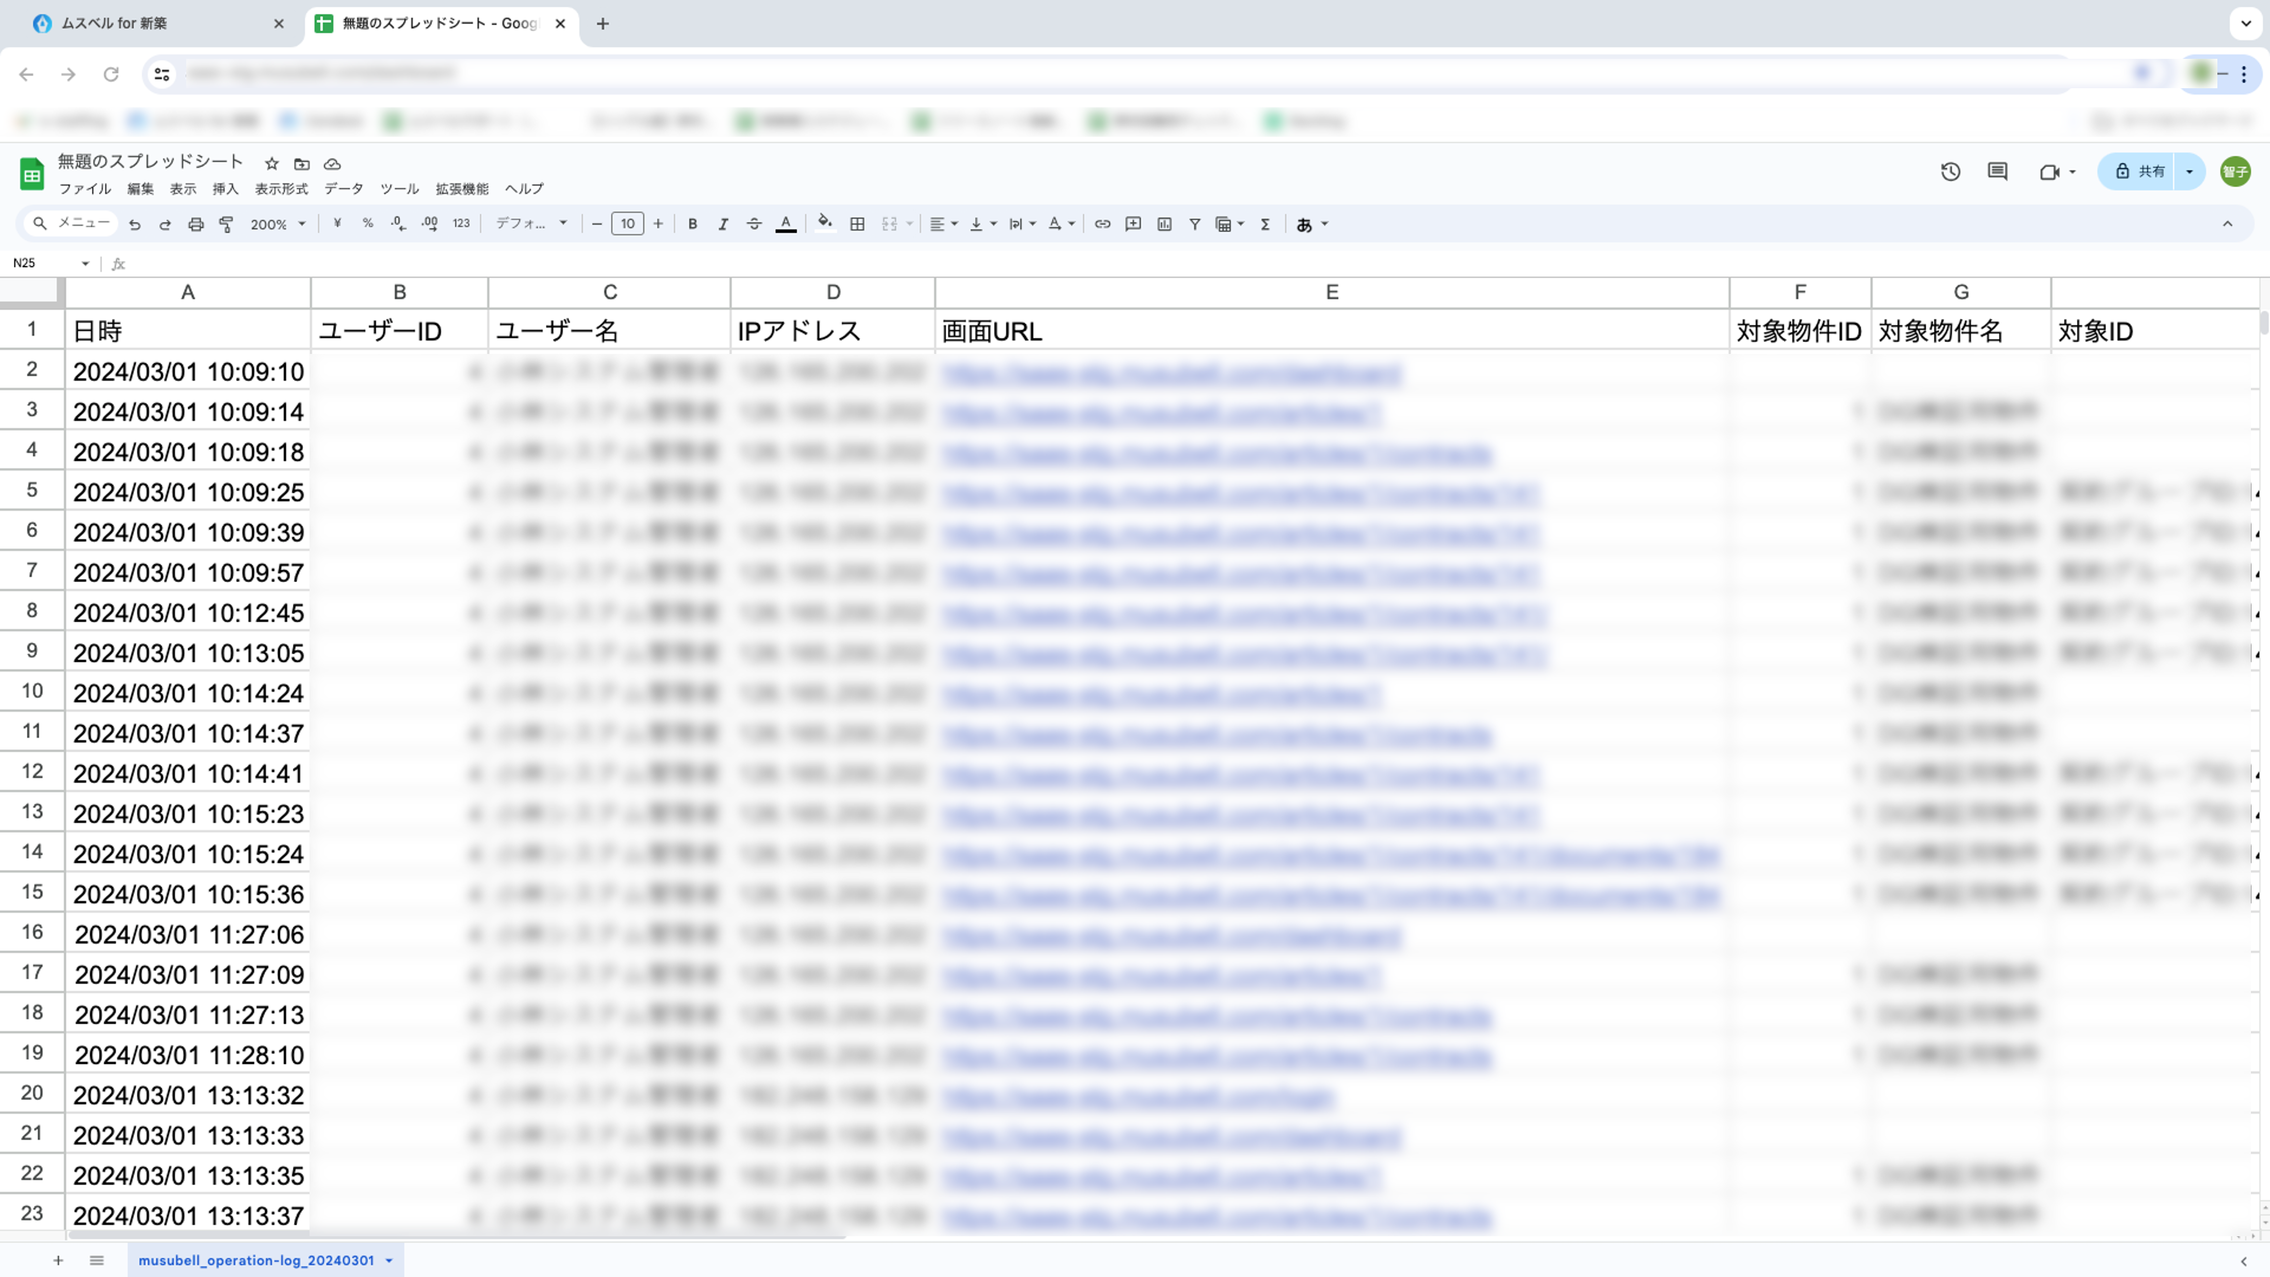Click the paint format roller icon

click(x=226, y=225)
